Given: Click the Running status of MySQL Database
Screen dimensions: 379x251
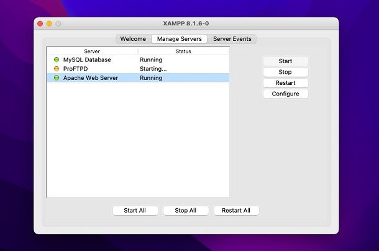Looking at the screenshot, I should coord(151,59).
